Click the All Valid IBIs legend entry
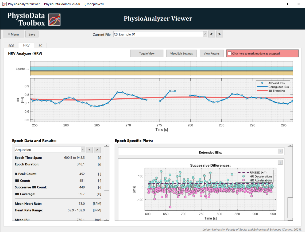Viewport: 305px width, 232px height. click(x=273, y=83)
